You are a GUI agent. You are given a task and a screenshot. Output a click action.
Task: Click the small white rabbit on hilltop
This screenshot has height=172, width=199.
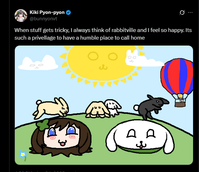point(113,108)
